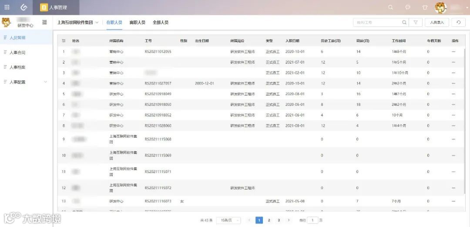Go to next page arrow
The height and width of the screenshot is (227, 470).
[x=289, y=220]
